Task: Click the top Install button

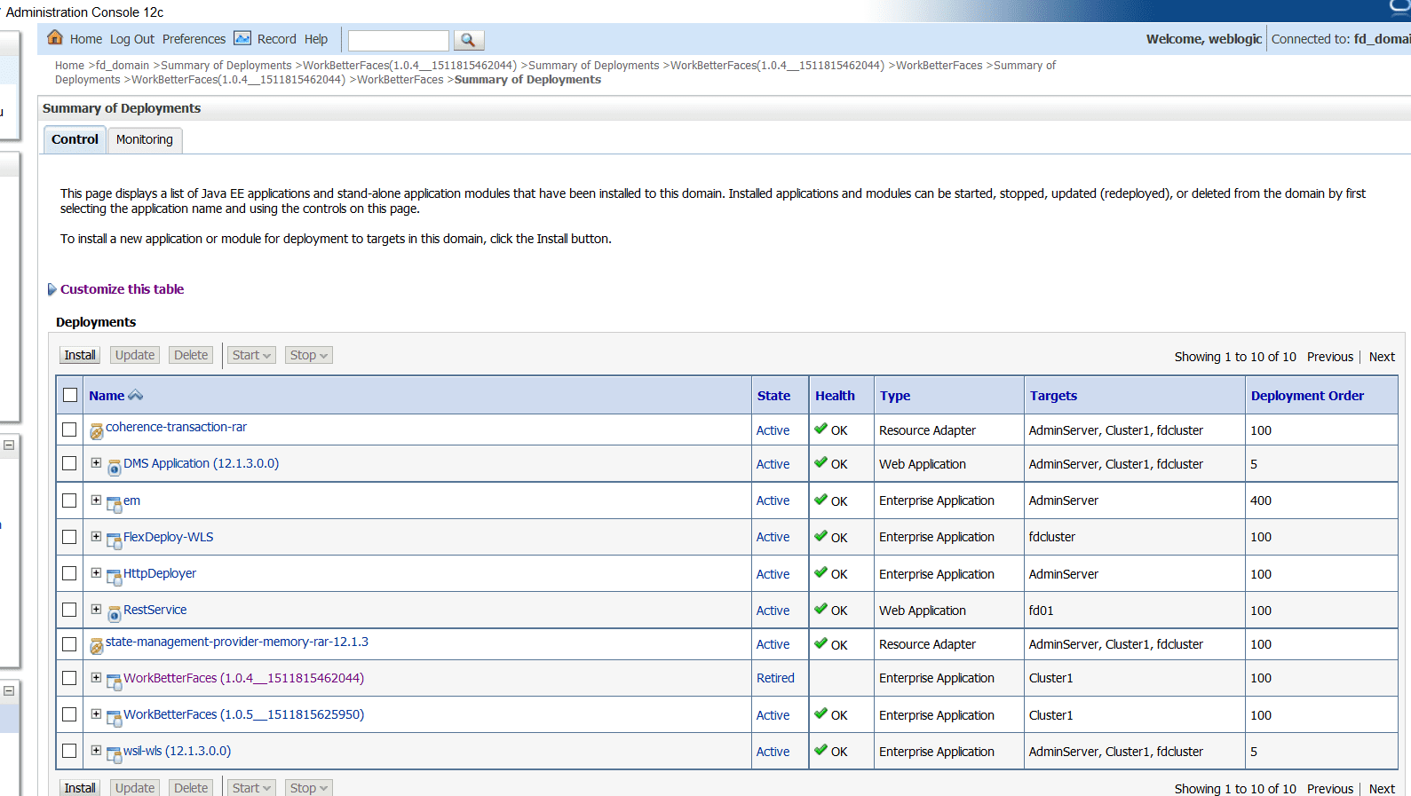Action: pos(80,355)
